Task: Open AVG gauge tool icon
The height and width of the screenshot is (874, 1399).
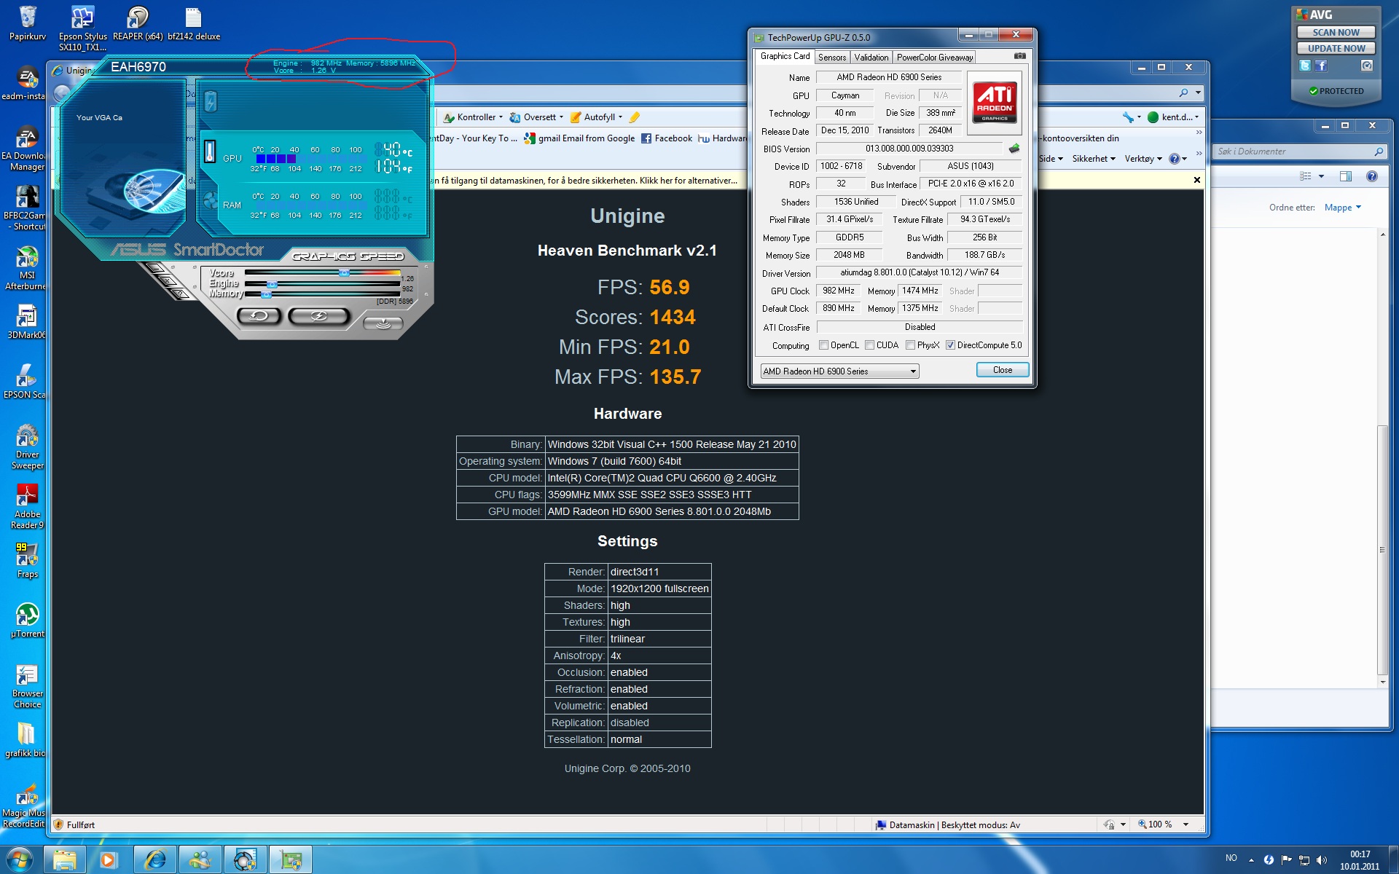Action: 1367,66
